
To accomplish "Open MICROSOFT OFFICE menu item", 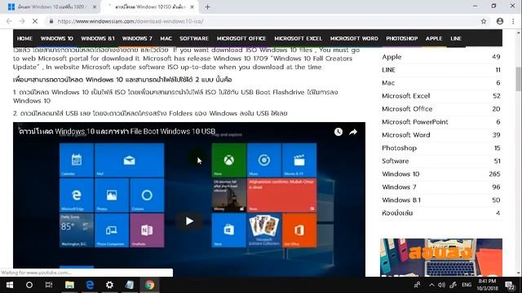I will click(x=241, y=38).
